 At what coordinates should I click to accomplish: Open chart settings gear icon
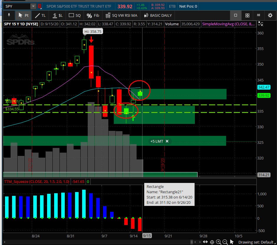[270, 15]
